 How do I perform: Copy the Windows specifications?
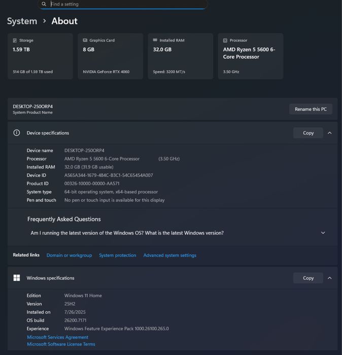tap(308, 278)
